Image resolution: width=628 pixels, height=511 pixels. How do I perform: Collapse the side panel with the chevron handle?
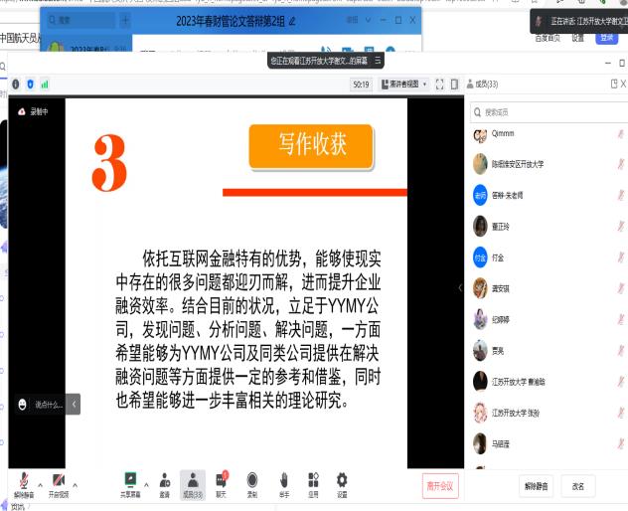coord(459,288)
